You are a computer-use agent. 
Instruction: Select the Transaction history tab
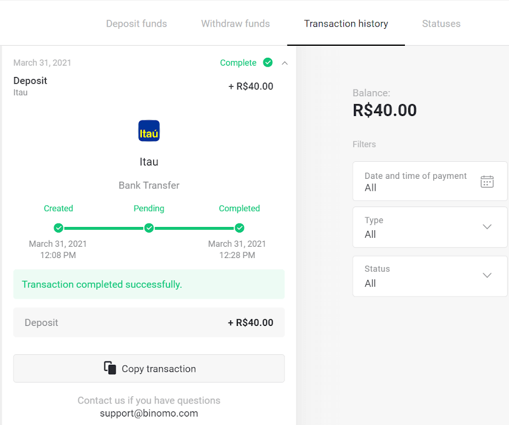point(346,23)
